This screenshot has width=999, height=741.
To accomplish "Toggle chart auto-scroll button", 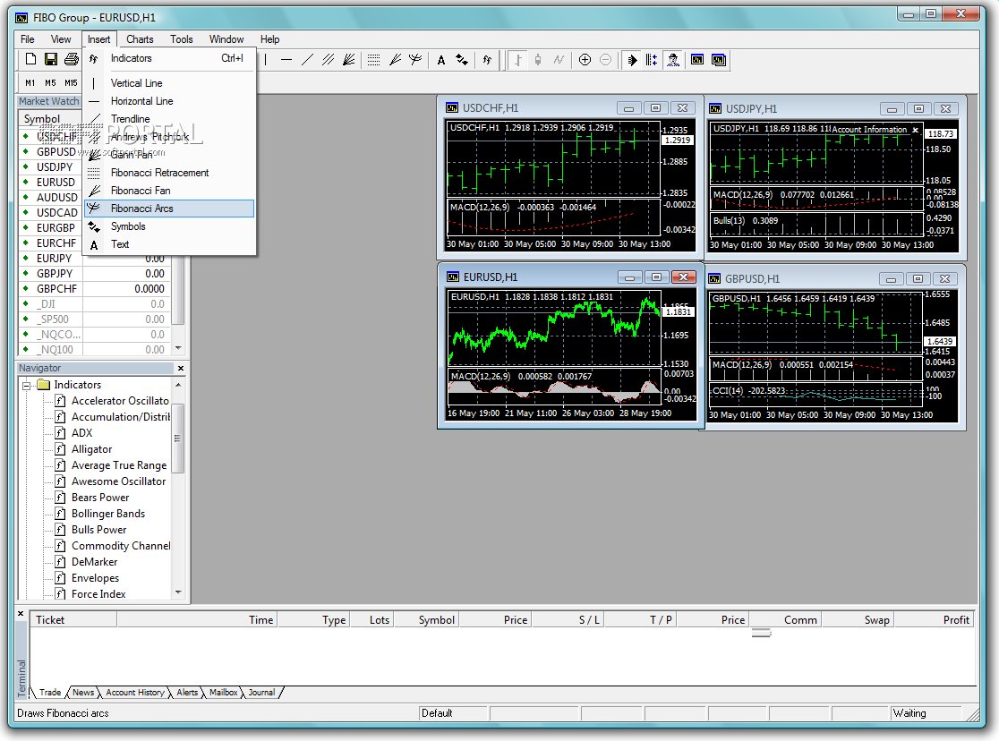I will 631,60.
